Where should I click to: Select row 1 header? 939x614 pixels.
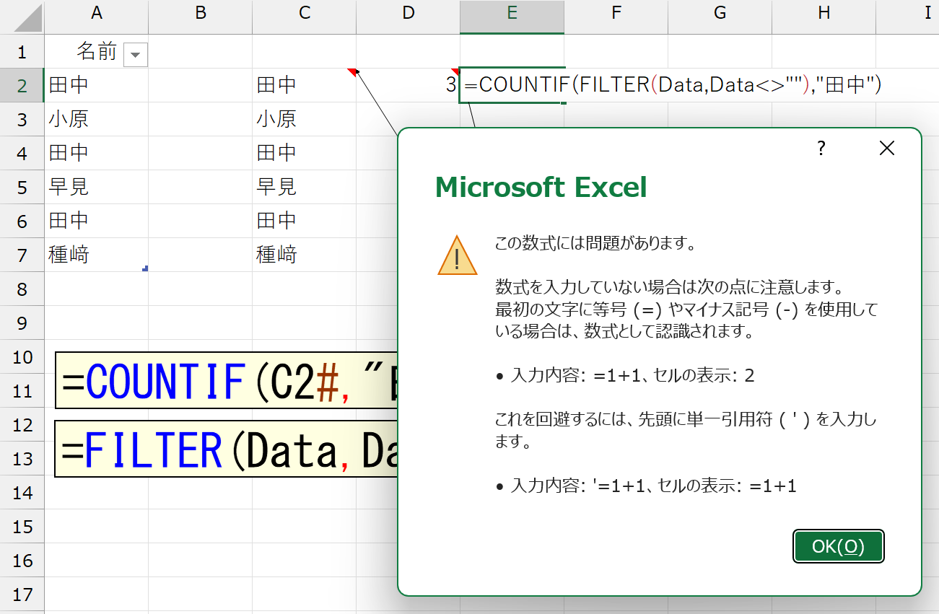22,51
